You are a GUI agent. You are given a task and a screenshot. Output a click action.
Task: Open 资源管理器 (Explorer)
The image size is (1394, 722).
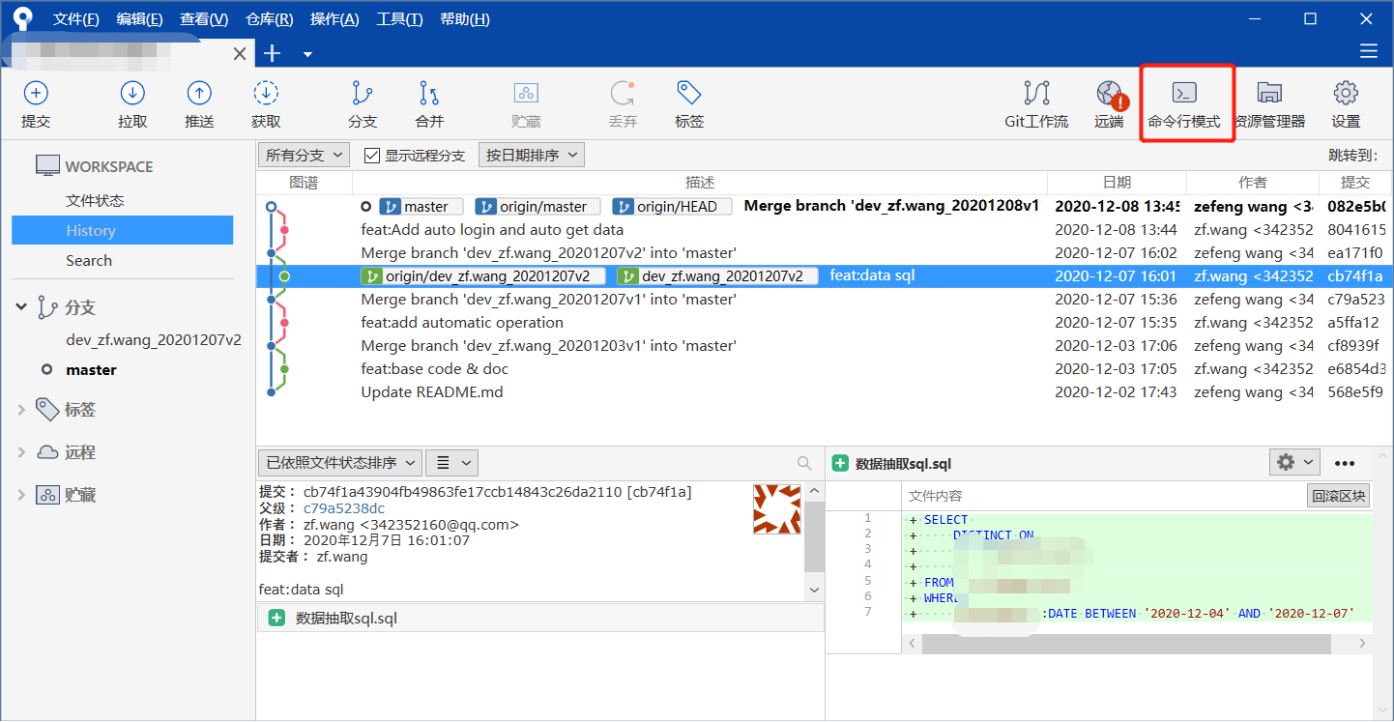1269,104
